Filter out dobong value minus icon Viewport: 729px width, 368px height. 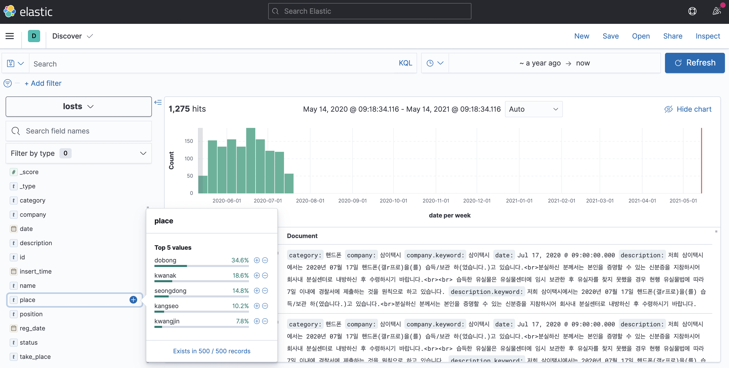pyautogui.click(x=265, y=260)
